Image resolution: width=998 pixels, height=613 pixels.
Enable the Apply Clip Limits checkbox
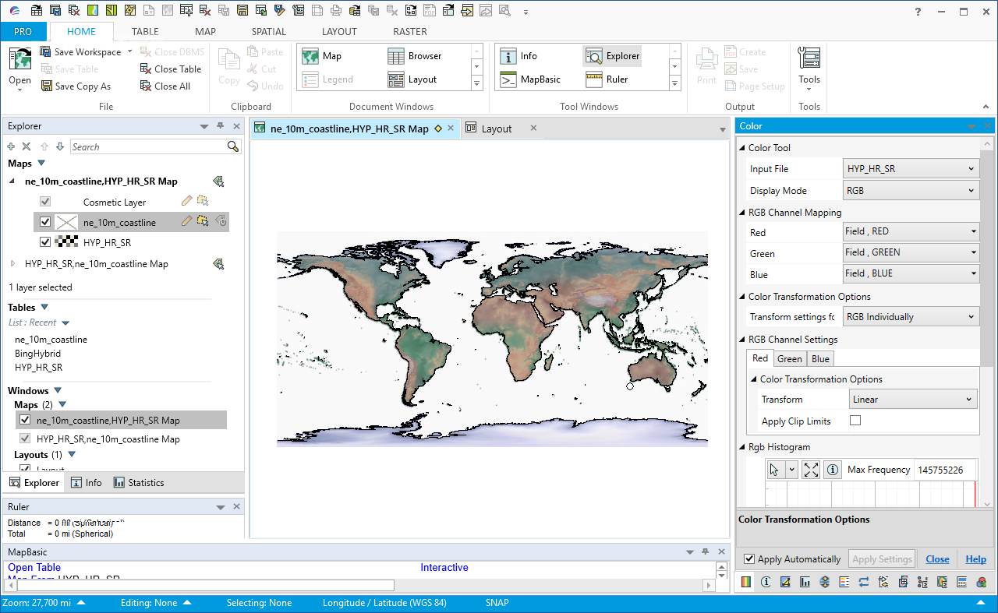point(855,419)
